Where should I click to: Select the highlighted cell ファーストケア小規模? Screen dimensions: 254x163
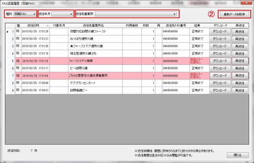(x=95, y=61)
